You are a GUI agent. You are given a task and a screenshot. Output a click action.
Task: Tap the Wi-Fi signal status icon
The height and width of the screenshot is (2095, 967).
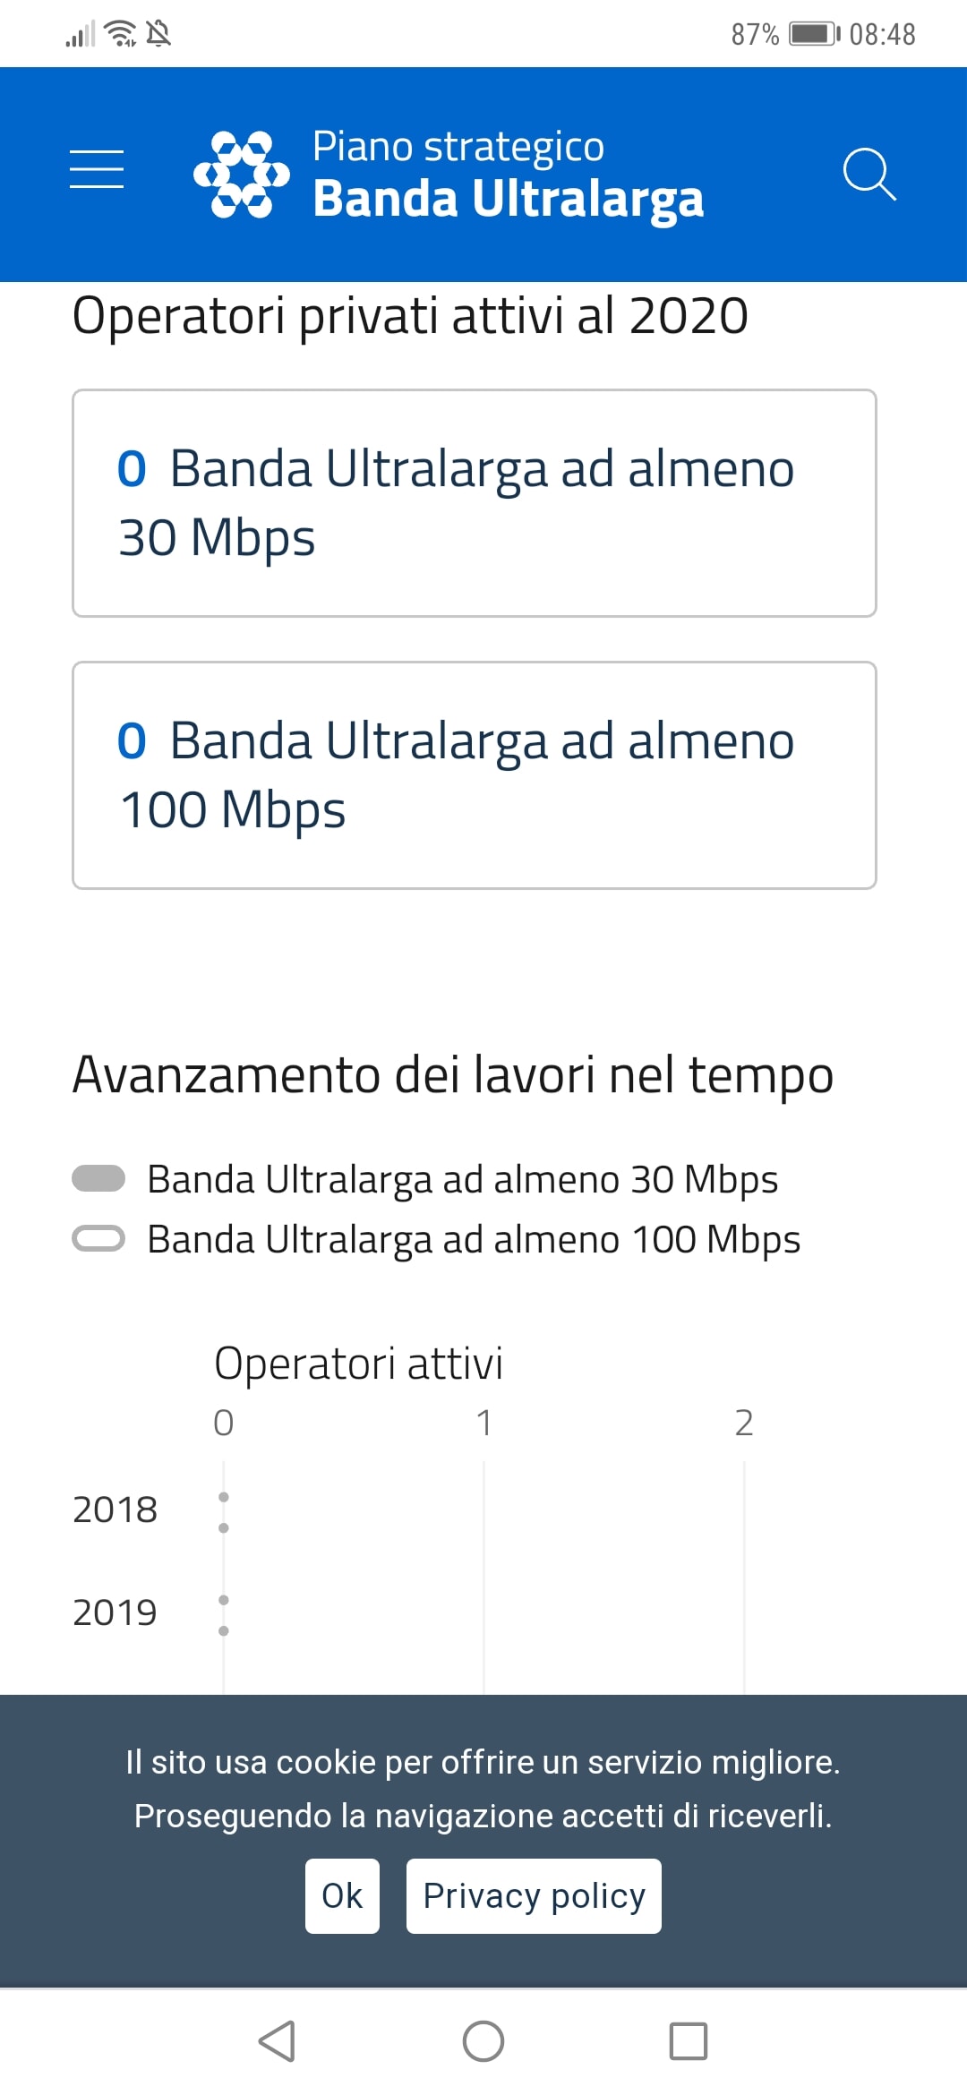click(120, 34)
